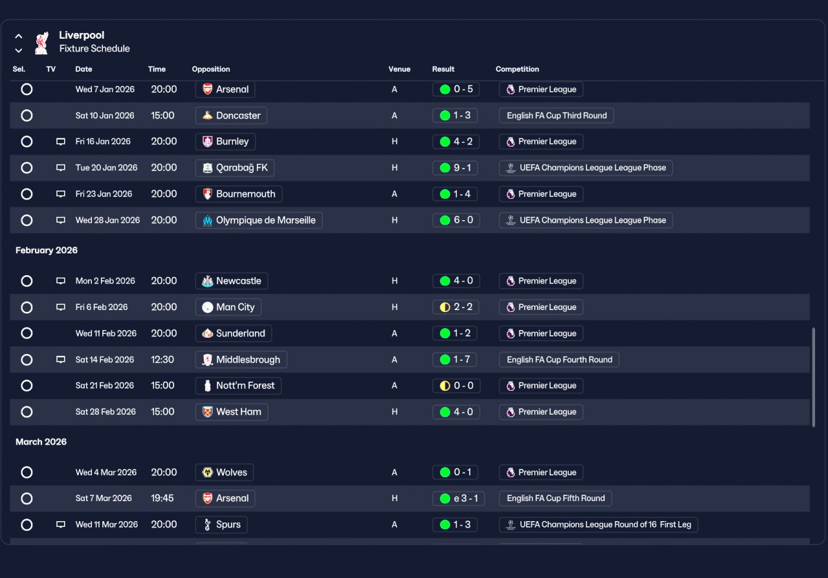Select the radio button for Burnley fixture
This screenshot has width=828, height=578.
pyautogui.click(x=27, y=141)
